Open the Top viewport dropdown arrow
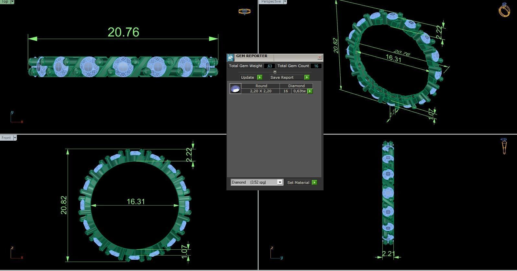The height and width of the screenshot is (271, 517). coord(12,2)
